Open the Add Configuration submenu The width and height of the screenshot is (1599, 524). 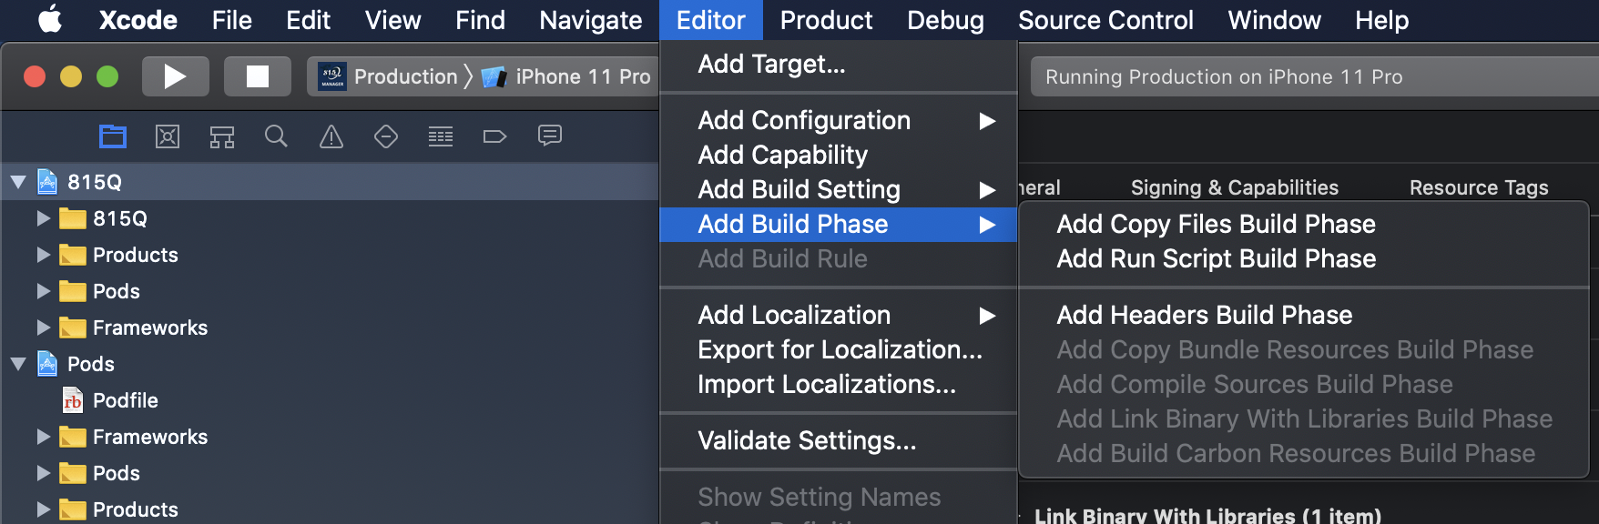(838, 120)
